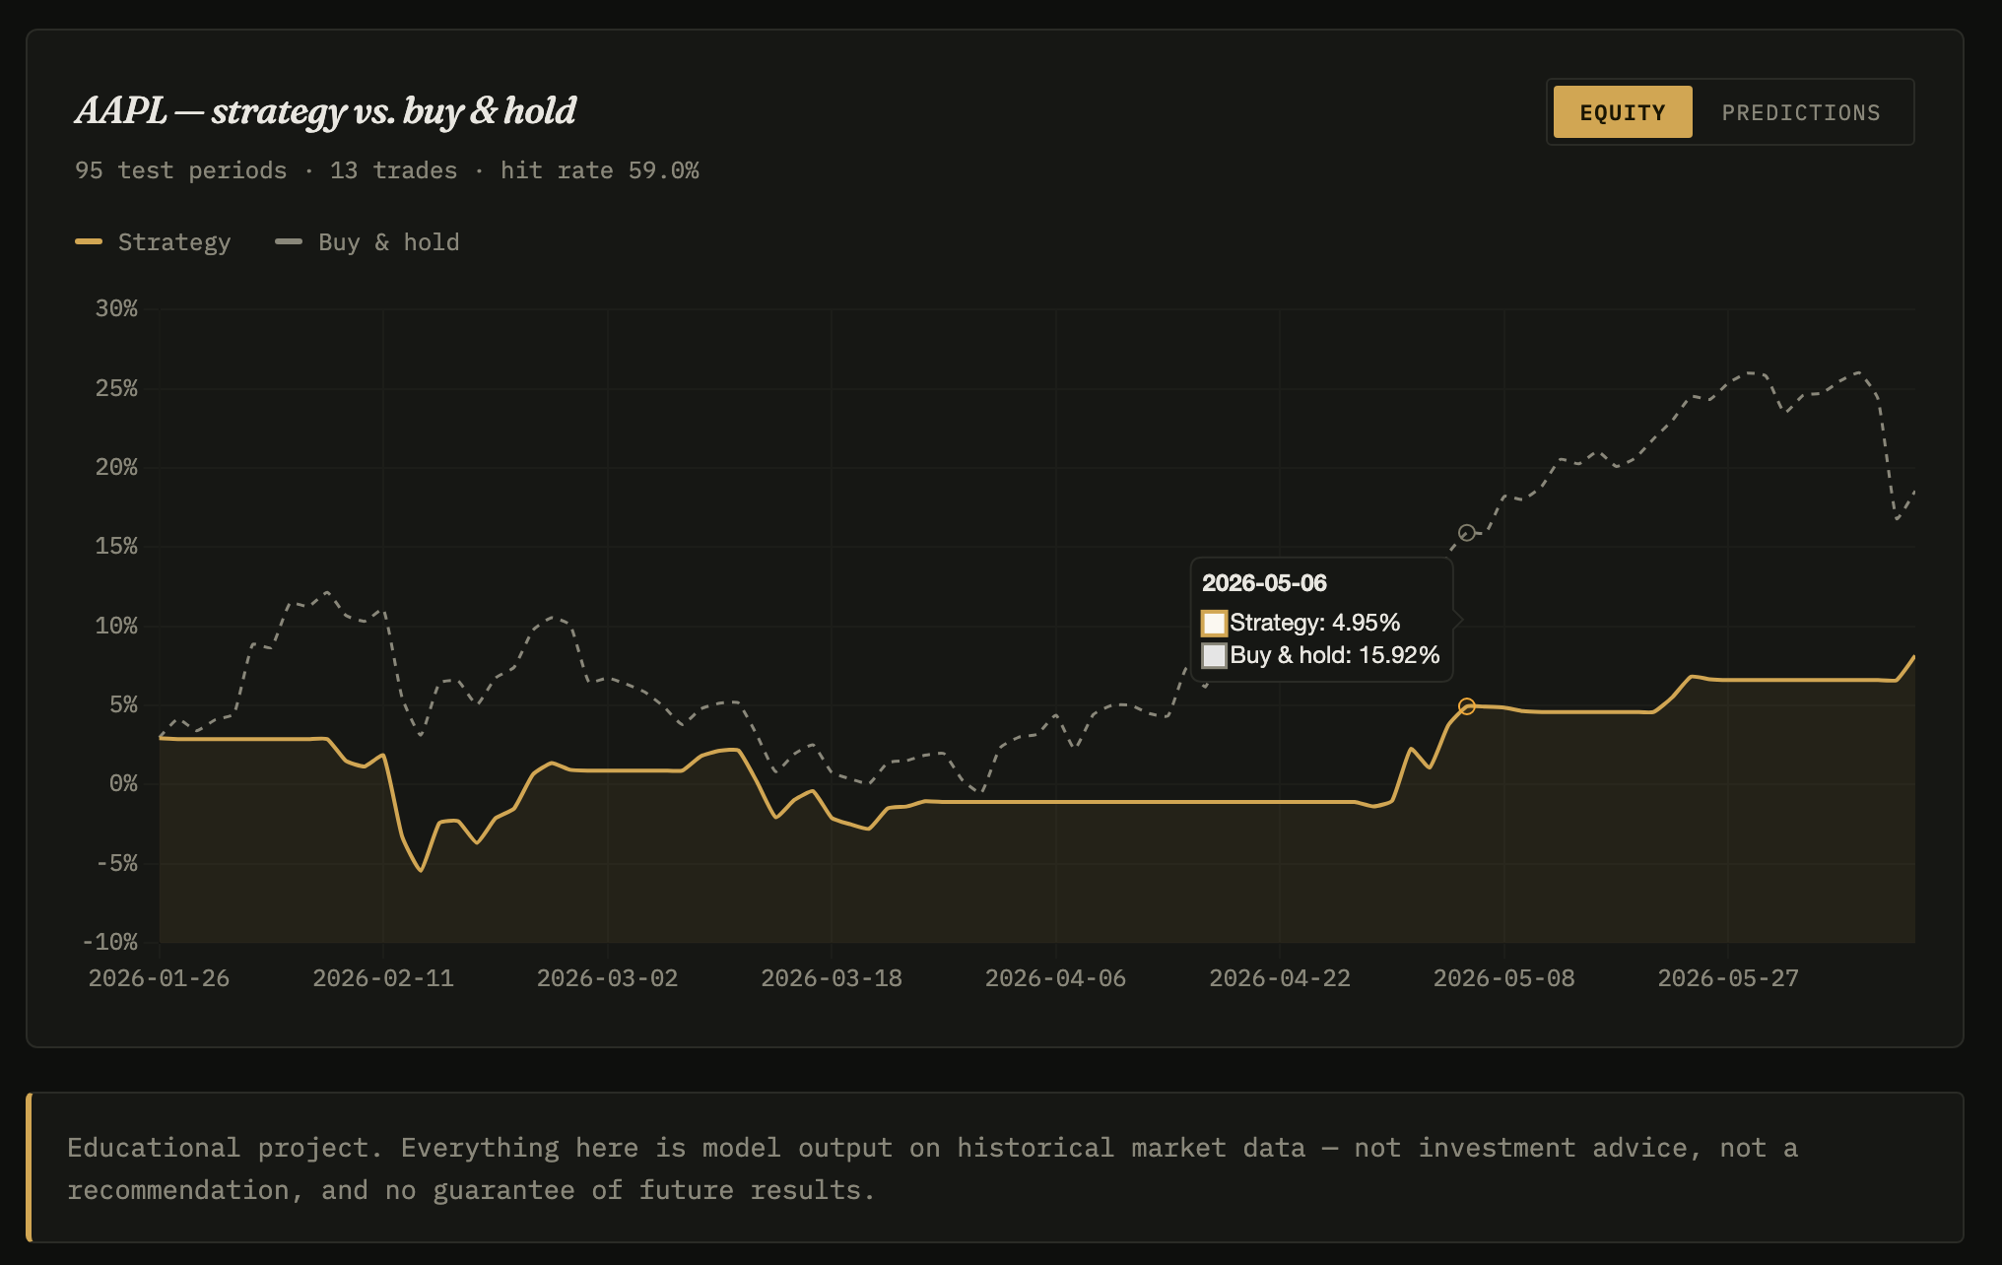Click the tooltip date 2026-05-06
2002x1265 pixels.
(x=1264, y=583)
